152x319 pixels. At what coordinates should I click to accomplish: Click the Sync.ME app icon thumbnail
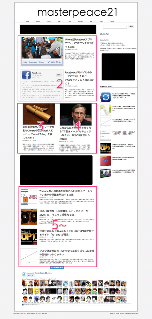tap(105, 97)
